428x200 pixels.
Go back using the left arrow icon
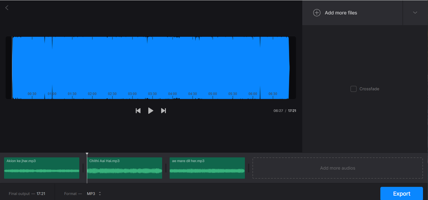(7, 8)
